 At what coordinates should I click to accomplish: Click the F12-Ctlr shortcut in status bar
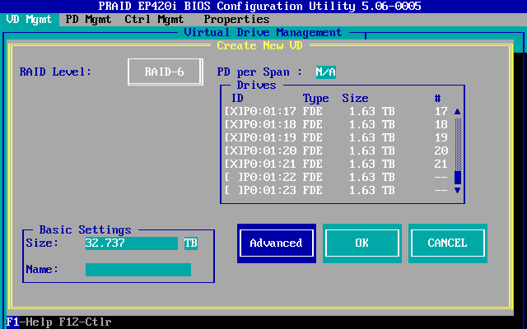(85, 322)
